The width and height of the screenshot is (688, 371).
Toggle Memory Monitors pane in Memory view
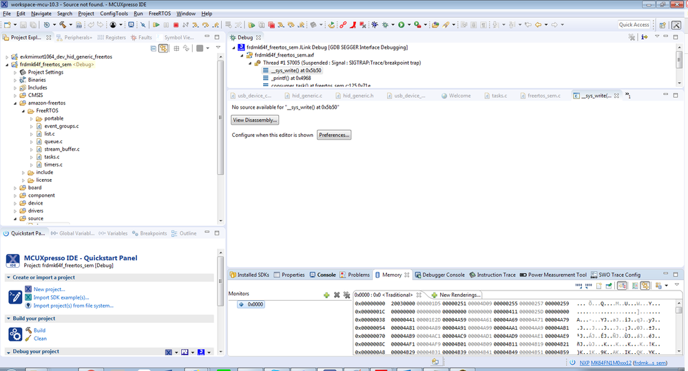tap(622, 286)
